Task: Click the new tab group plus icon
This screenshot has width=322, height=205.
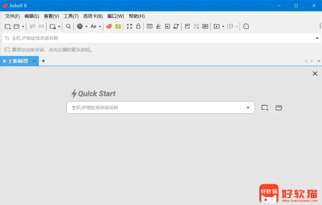Action: [217, 26]
